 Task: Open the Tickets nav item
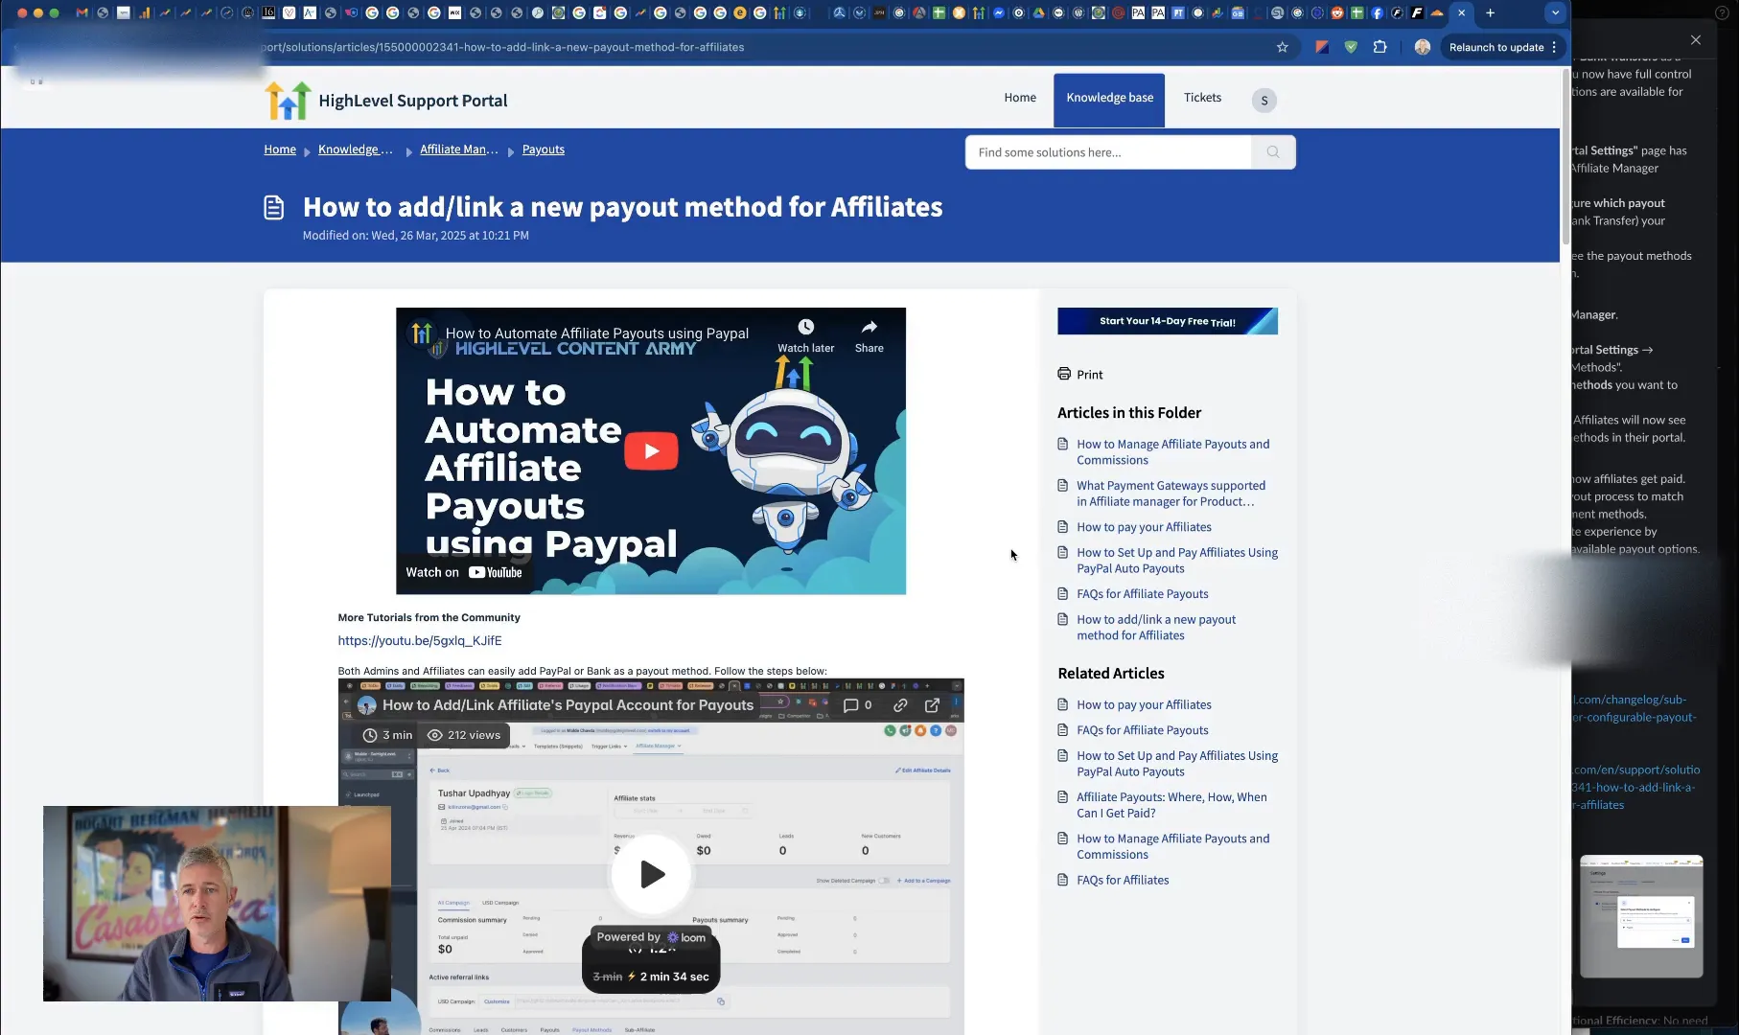(x=1202, y=98)
